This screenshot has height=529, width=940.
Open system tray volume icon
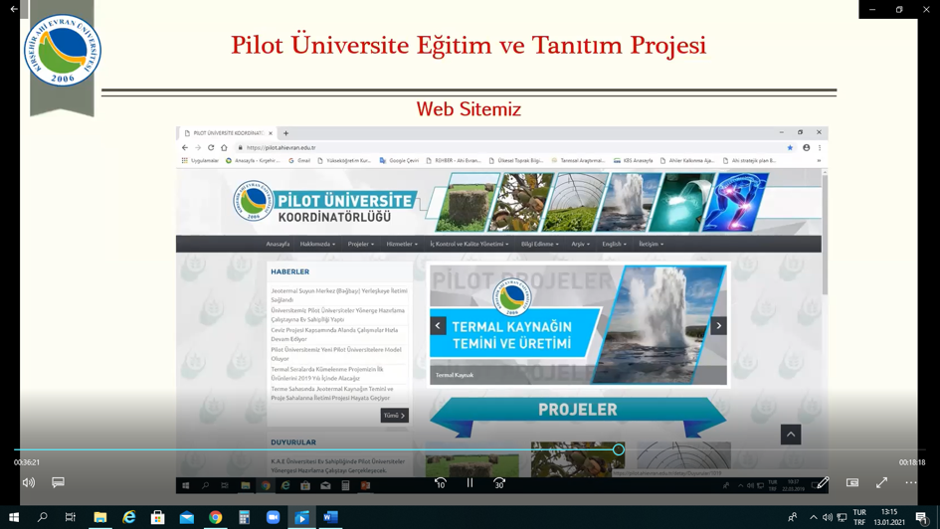tap(828, 517)
